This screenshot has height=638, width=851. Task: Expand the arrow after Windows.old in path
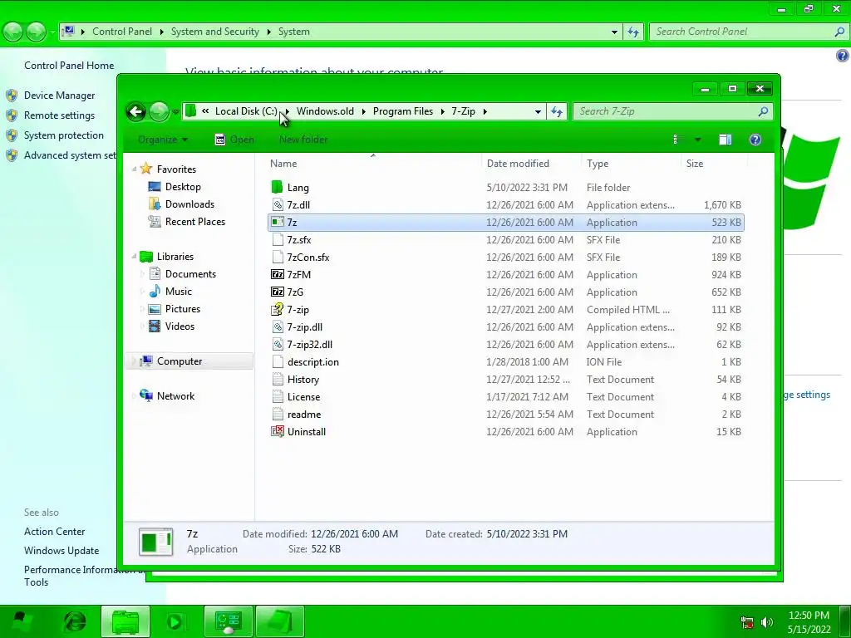pos(363,111)
